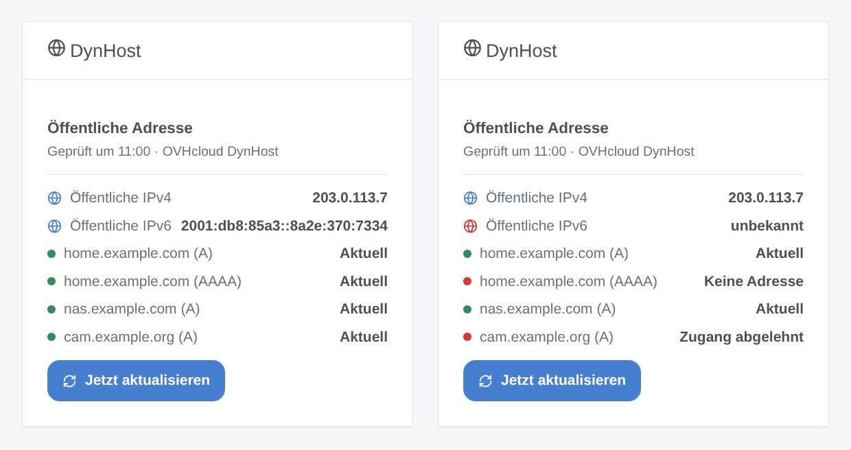Click 'cam.example.org (A)' in left card
The height and width of the screenshot is (450, 851).
(x=130, y=337)
